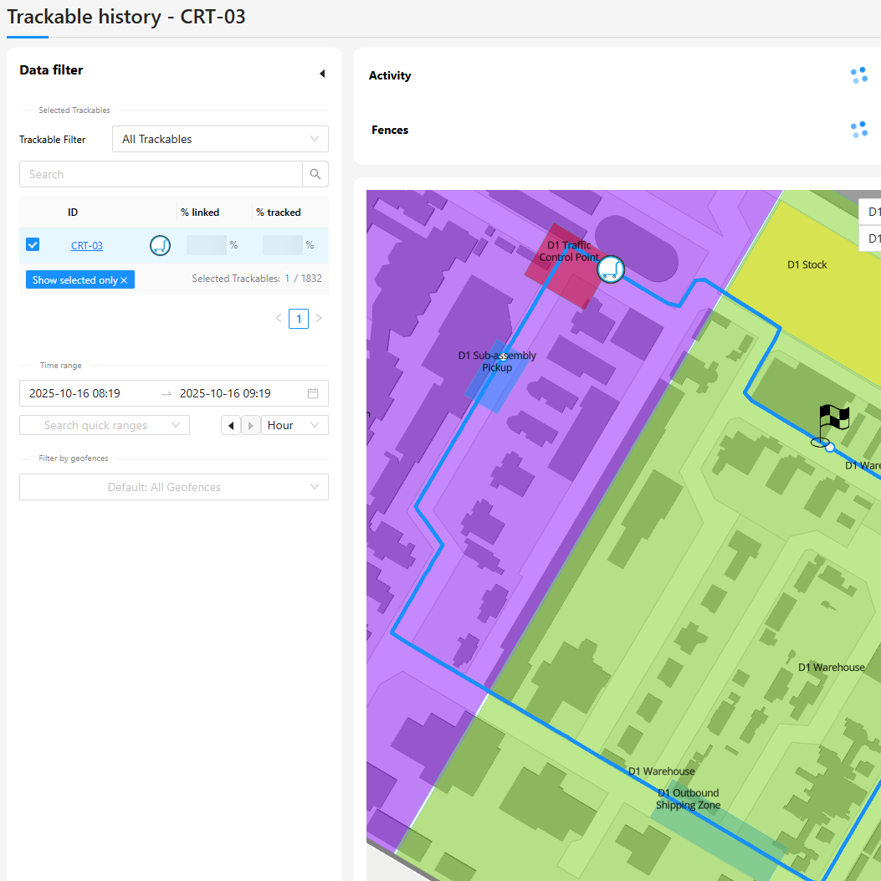Uncheck the CRT-03 trackable checkbox
The image size is (881, 881).
coord(33,244)
